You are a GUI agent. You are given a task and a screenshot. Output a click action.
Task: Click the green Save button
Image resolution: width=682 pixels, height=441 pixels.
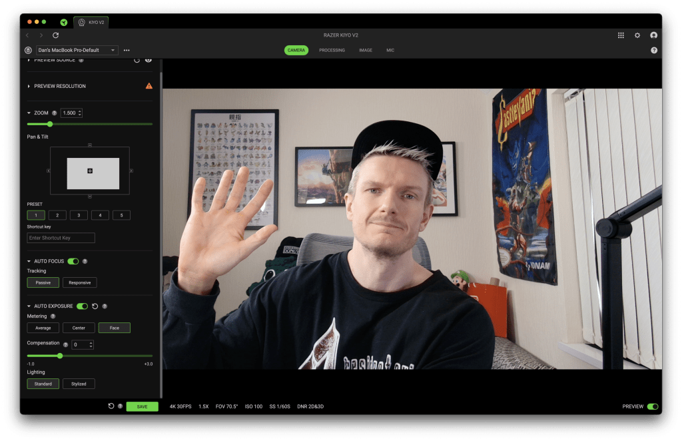point(142,406)
